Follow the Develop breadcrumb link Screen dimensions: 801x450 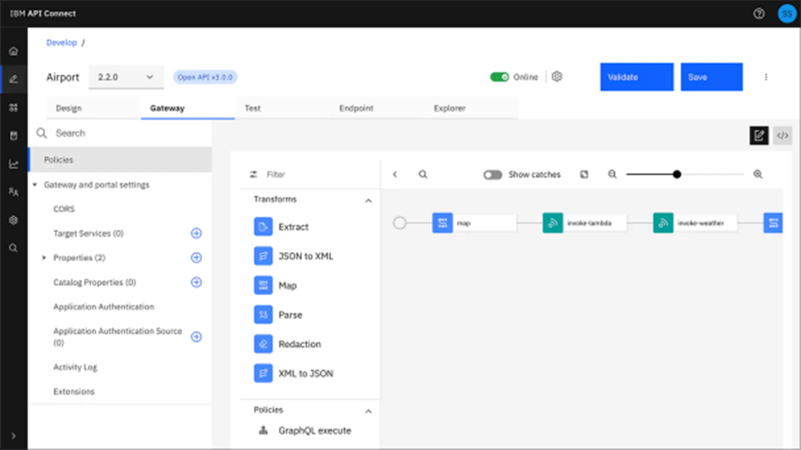tap(61, 42)
